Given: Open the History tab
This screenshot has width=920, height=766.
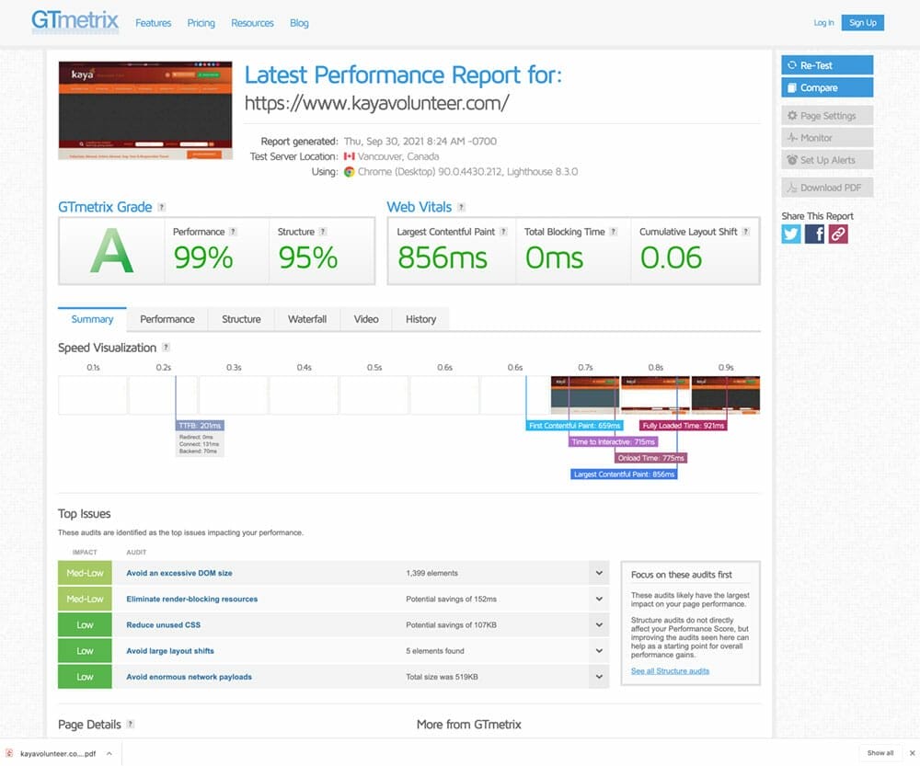Looking at the screenshot, I should pos(420,319).
